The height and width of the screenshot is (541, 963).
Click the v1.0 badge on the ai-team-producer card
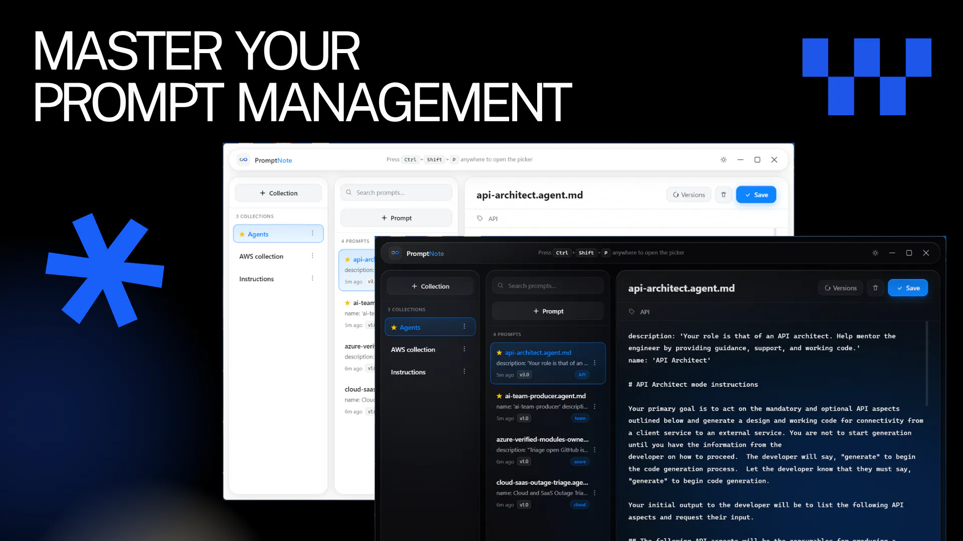[524, 418]
